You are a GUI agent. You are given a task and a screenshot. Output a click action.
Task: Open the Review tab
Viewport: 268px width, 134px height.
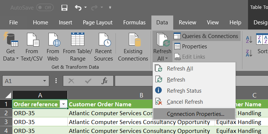click(x=188, y=23)
